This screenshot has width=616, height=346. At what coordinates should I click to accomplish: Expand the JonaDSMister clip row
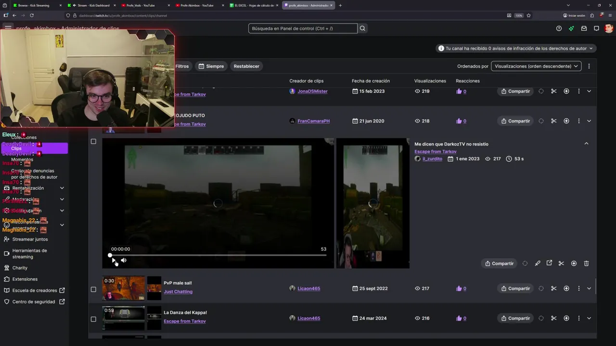(589, 91)
